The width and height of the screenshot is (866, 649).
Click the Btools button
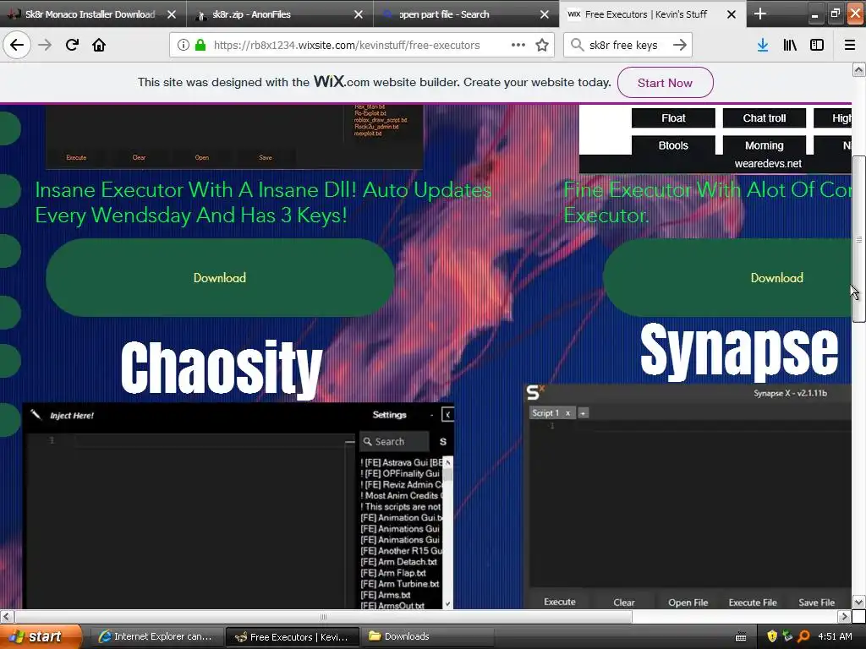click(673, 145)
